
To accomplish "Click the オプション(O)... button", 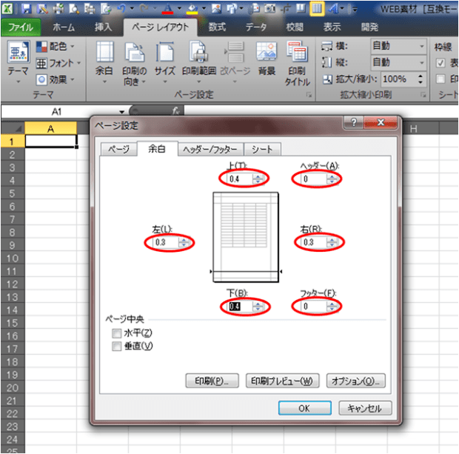I will point(355,381).
